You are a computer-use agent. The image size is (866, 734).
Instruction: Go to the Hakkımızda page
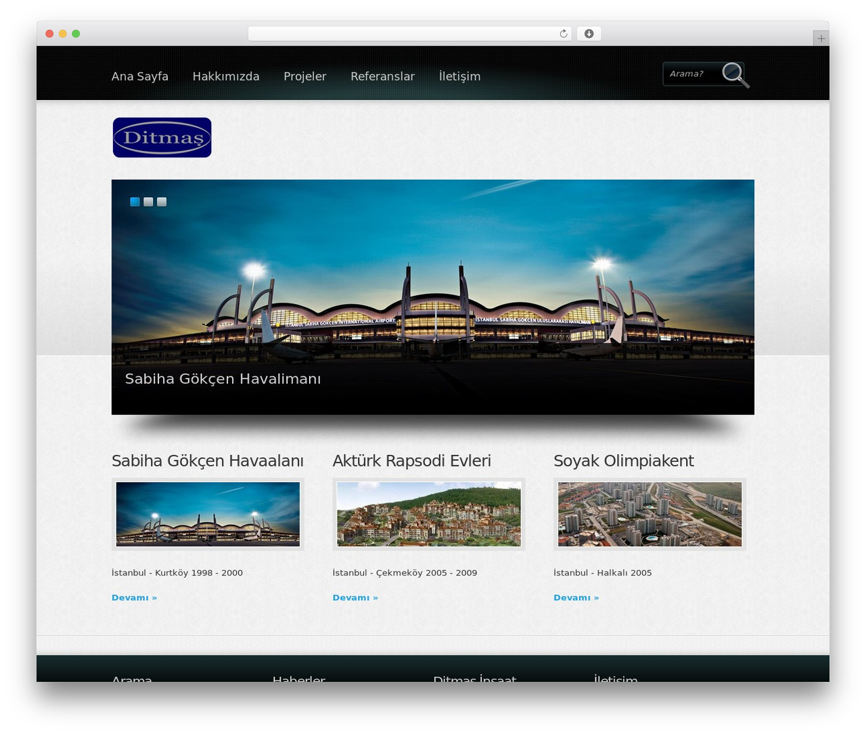click(x=226, y=77)
